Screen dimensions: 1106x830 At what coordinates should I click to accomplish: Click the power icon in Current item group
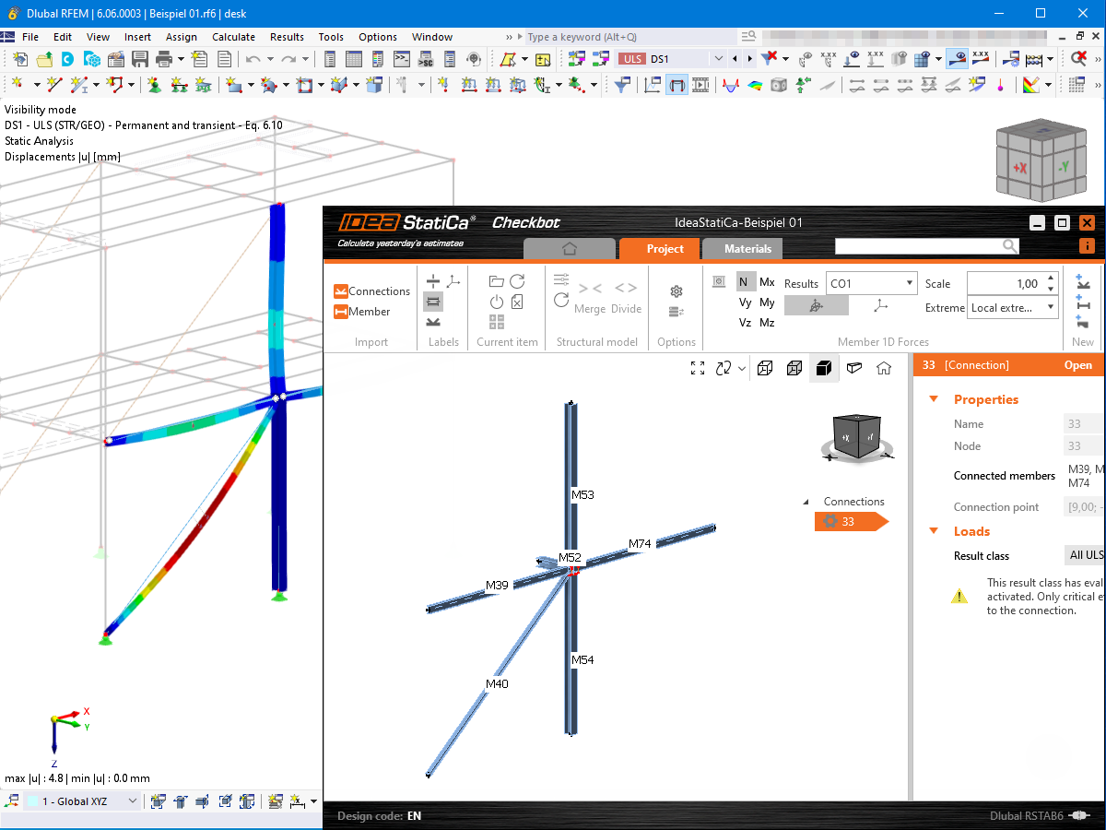pyautogui.click(x=497, y=302)
